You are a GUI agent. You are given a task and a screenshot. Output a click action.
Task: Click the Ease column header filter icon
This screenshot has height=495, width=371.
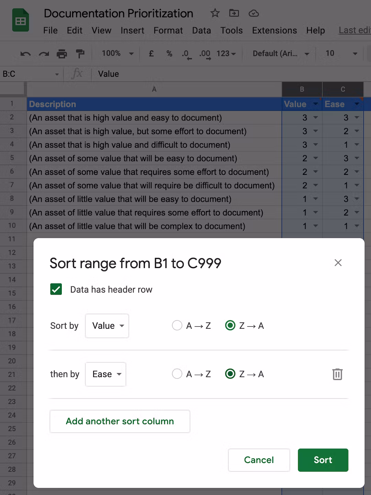[357, 104]
